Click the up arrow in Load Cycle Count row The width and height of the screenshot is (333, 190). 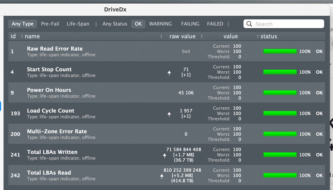(169, 115)
